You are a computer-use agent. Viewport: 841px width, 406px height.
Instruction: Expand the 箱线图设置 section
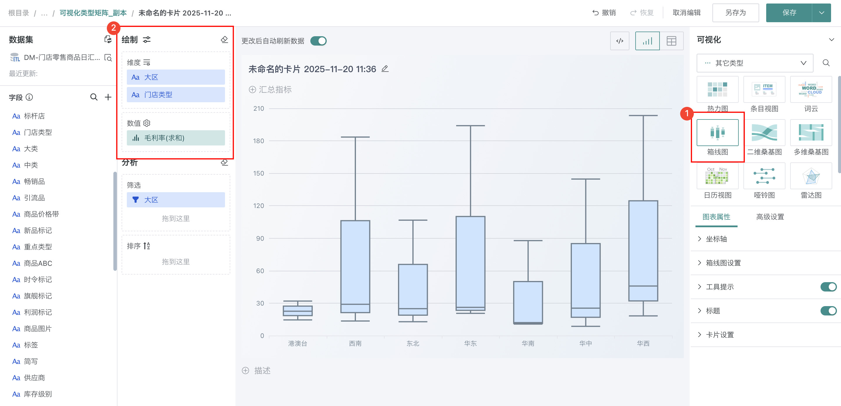pos(723,263)
